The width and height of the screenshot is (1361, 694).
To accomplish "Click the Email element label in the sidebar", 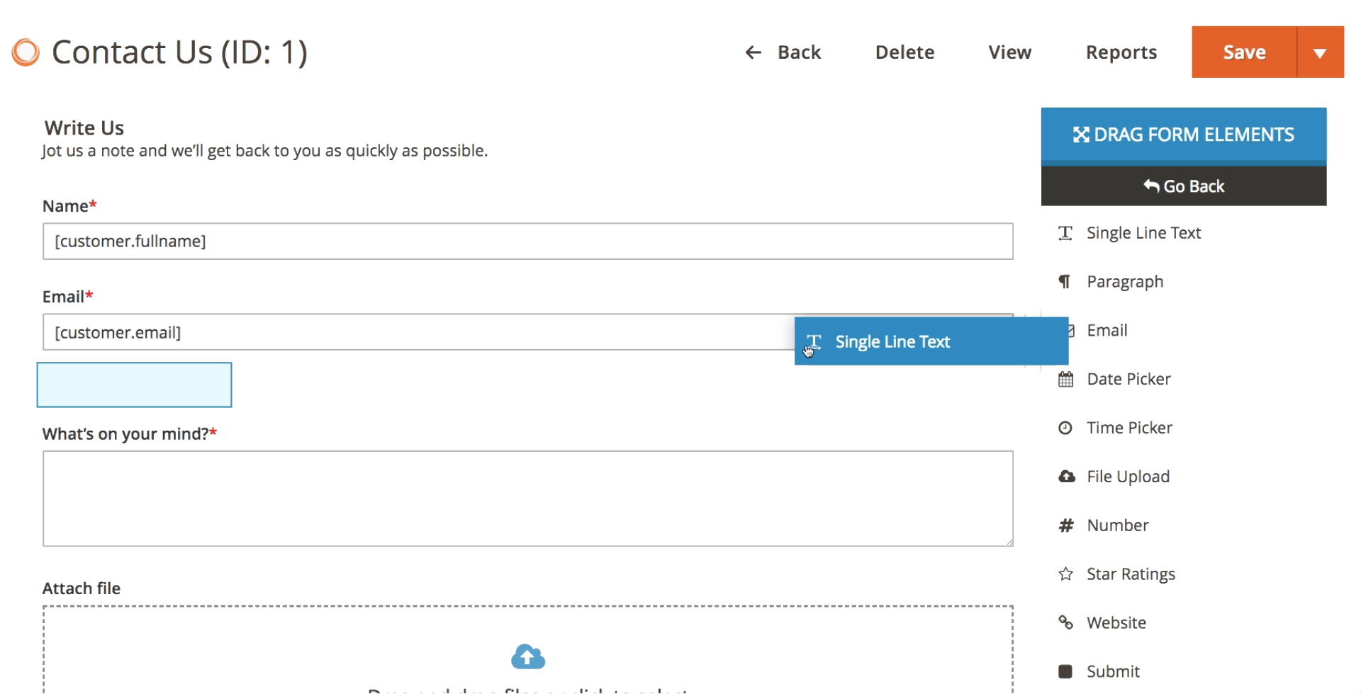I will pyautogui.click(x=1107, y=331).
